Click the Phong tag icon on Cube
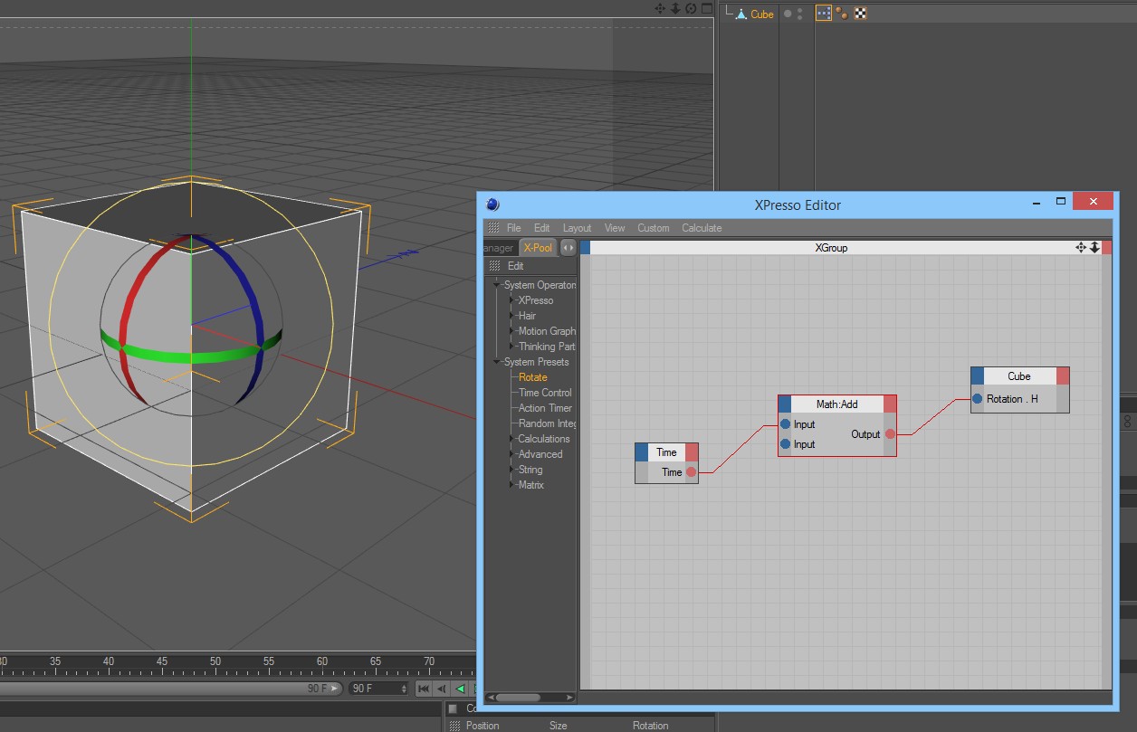Viewport: 1137px width, 732px height. pyautogui.click(x=842, y=14)
